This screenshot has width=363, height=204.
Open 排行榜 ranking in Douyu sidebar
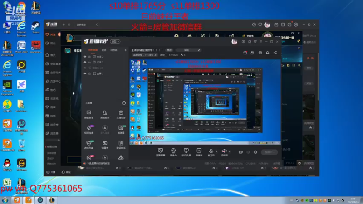point(52,125)
